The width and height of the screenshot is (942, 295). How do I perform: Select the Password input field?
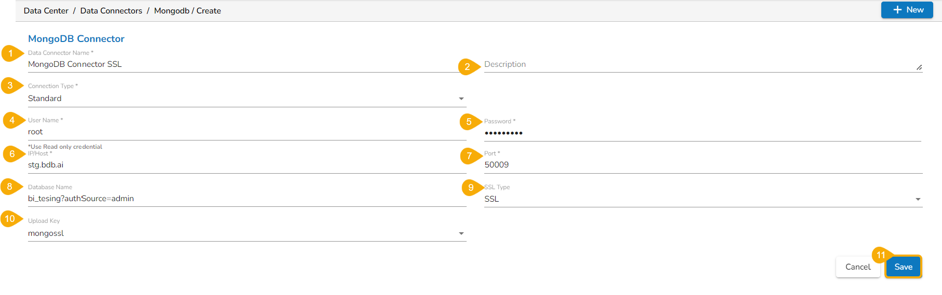pyautogui.click(x=702, y=133)
